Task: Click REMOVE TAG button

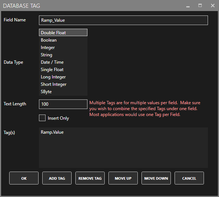Action: [90, 178]
